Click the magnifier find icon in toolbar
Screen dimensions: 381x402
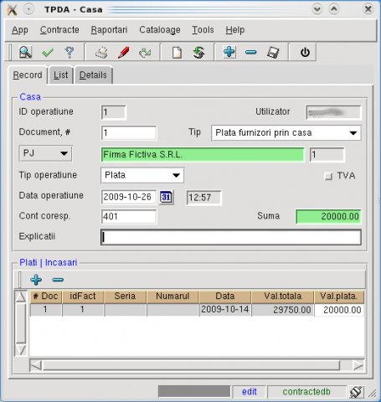(x=25, y=52)
